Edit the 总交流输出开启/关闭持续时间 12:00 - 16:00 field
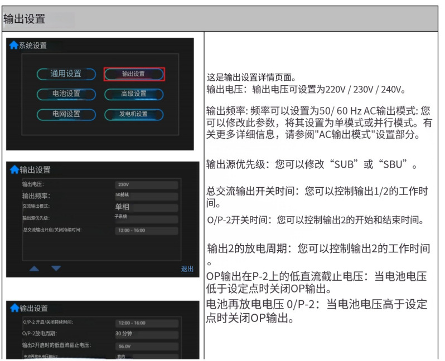The height and width of the screenshot is (361, 445). [146, 230]
